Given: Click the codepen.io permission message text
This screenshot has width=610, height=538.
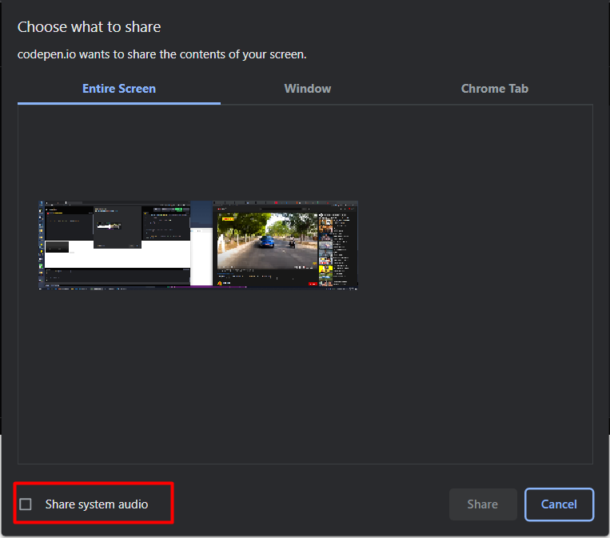Looking at the screenshot, I should (x=162, y=54).
